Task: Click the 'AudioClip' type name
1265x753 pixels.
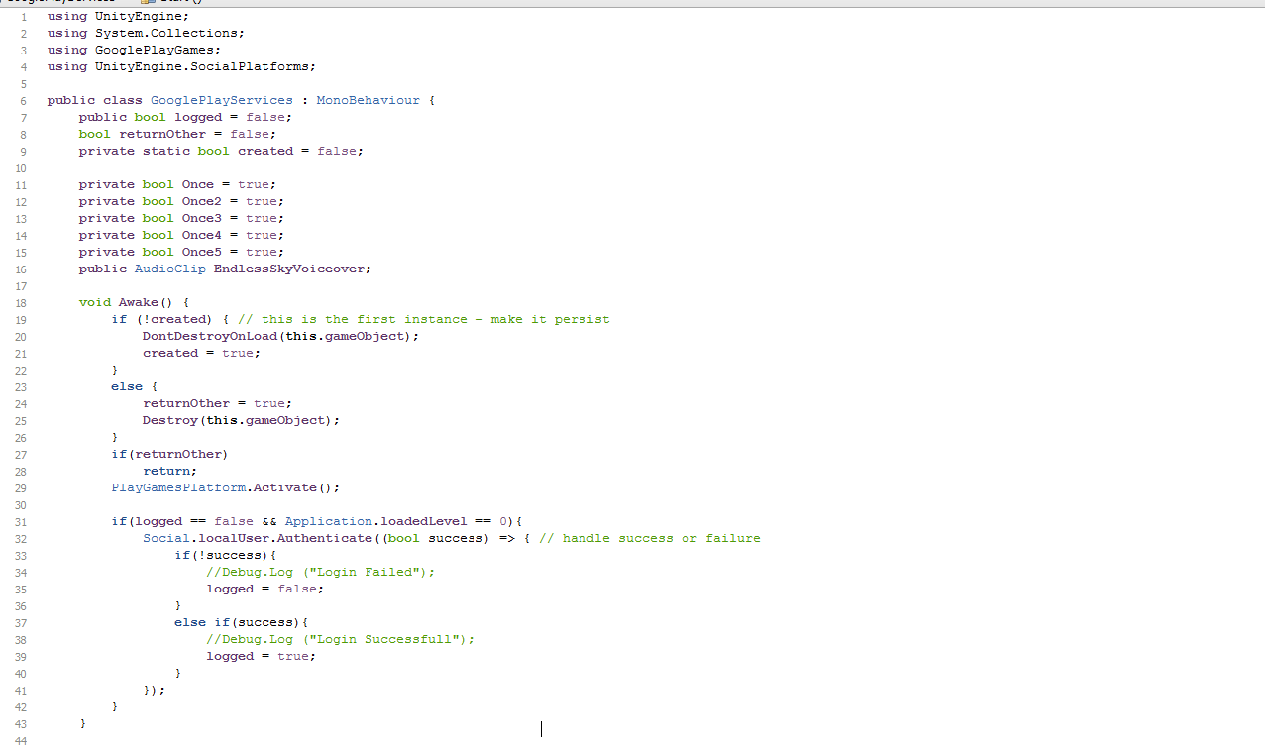Action: [x=170, y=269]
